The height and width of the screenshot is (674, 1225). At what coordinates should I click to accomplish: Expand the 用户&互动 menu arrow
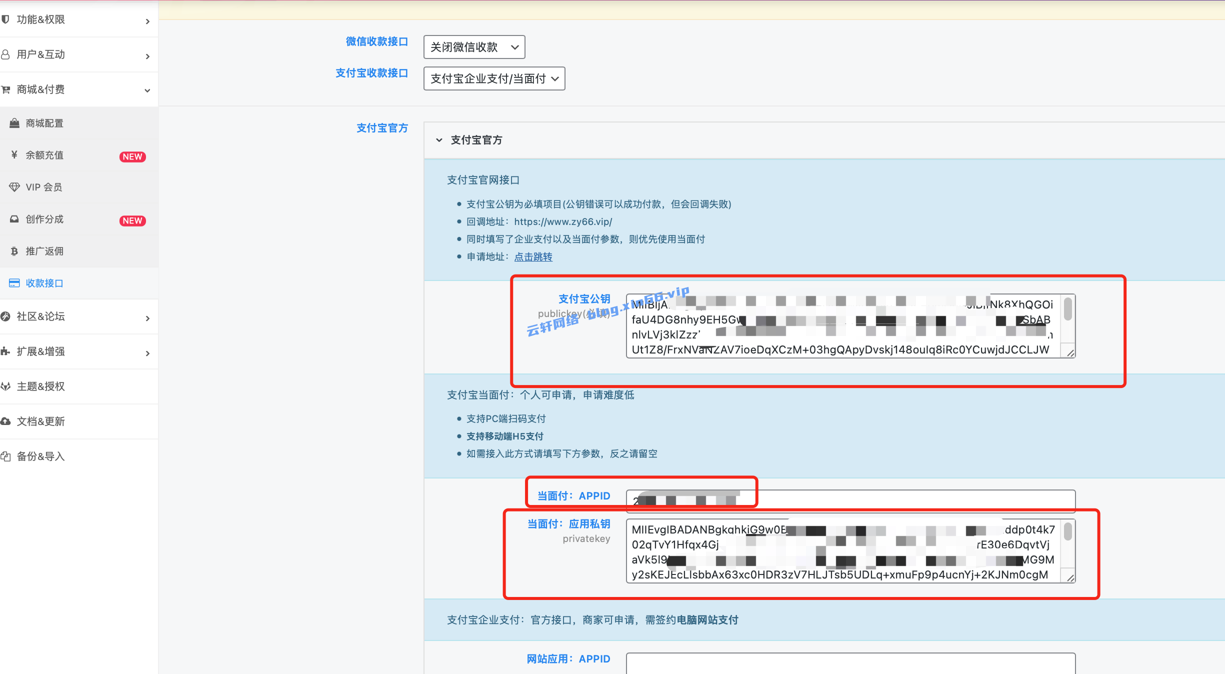pos(147,56)
